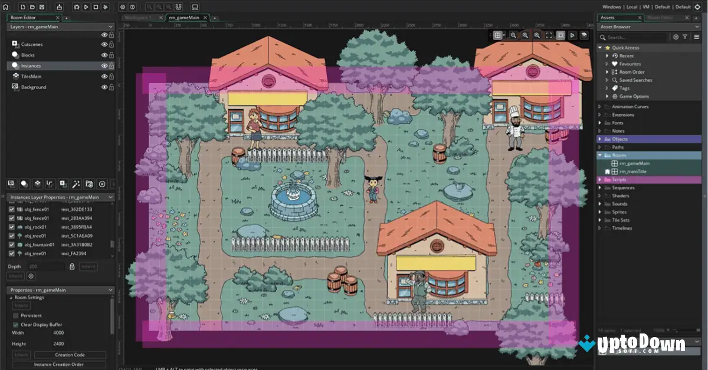Image resolution: width=708 pixels, height=370 pixels.
Task: Open the Debug run icon in top toolbar
Action: pos(77,6)
